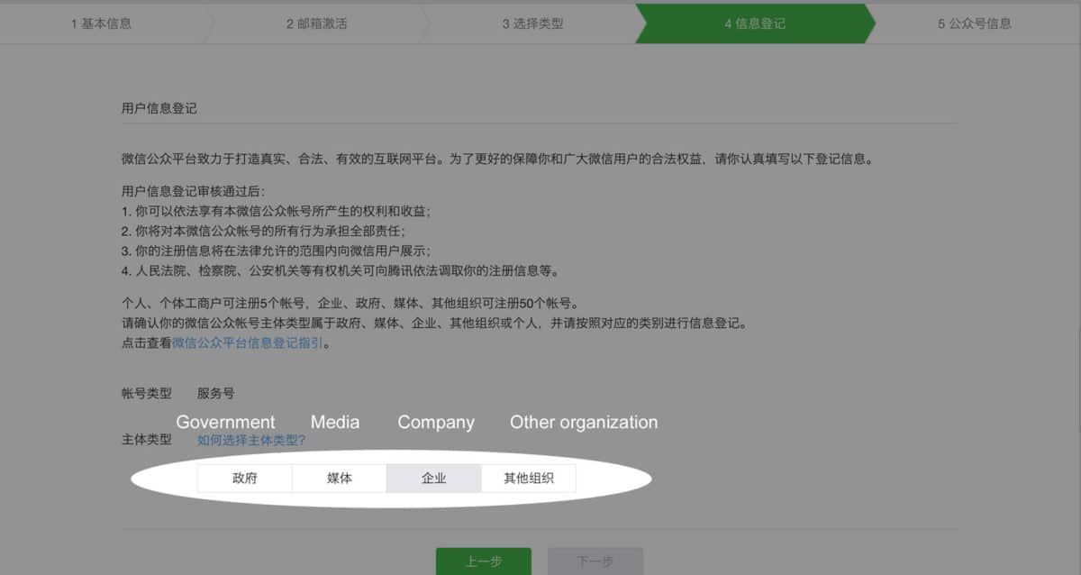
Task: Select the 政府 (Government) account type
Action: pos(243,479)
